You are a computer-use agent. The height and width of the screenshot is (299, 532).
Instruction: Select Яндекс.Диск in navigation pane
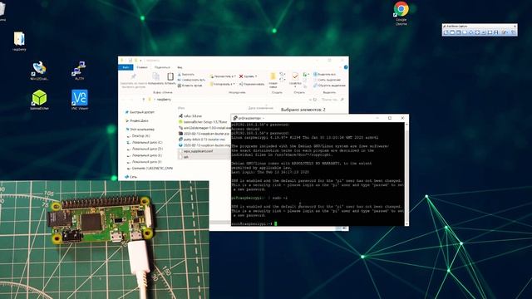click(x=137, y=120)
